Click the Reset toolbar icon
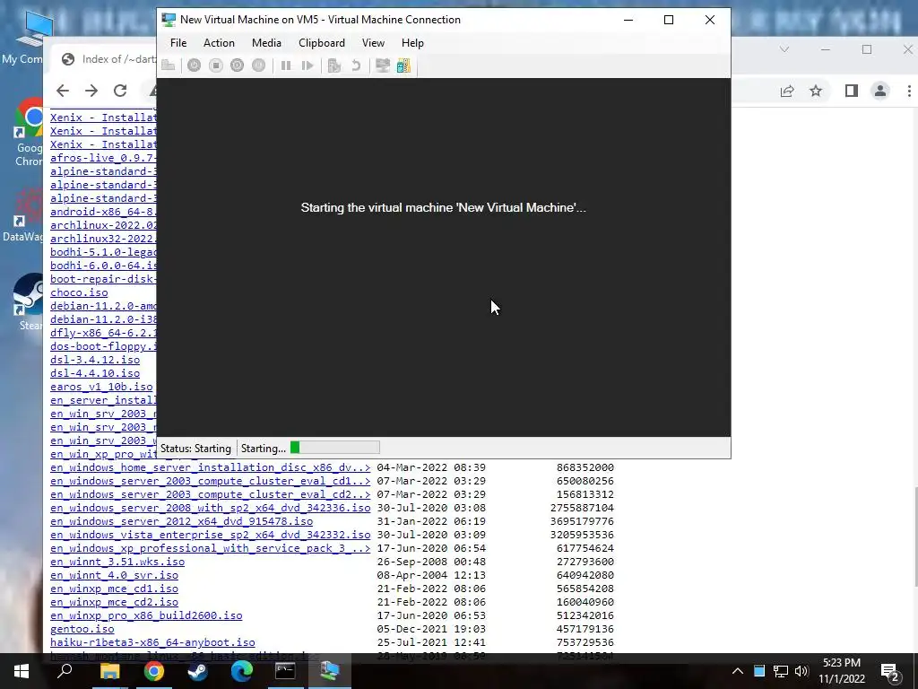Viewport: 918px width, 689px height. 307,65
